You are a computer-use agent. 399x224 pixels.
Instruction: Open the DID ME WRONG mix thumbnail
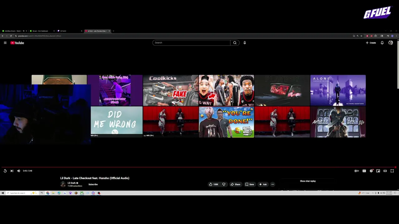click(117, 122)
